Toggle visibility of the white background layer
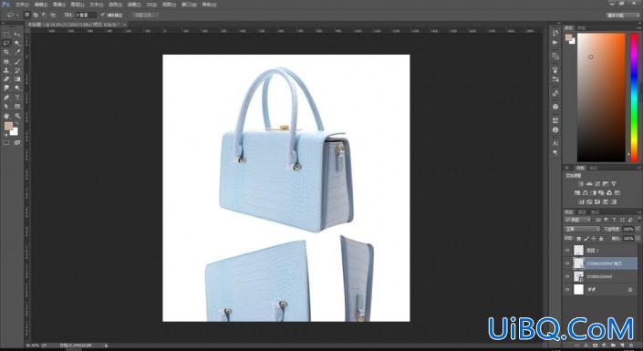This screenshot has height=351, width=643. pos(567,290)
